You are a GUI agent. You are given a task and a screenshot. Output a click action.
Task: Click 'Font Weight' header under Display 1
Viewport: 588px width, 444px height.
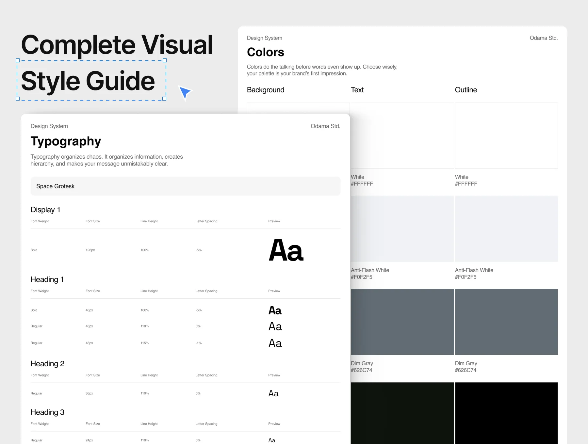40,221
